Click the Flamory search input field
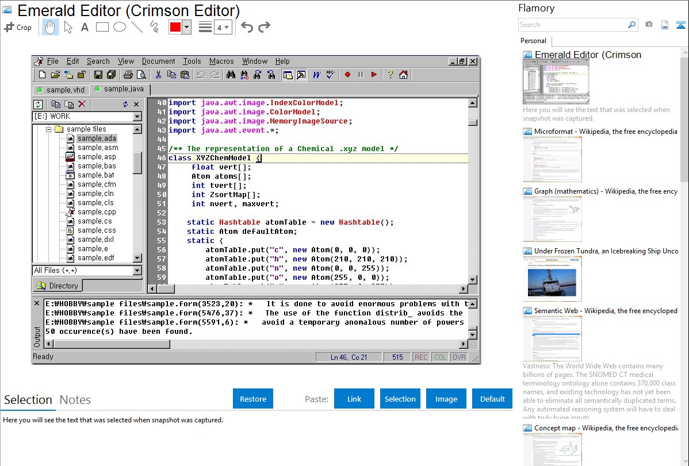The width and height of the screenshot is (689, 466). point(572,25)
